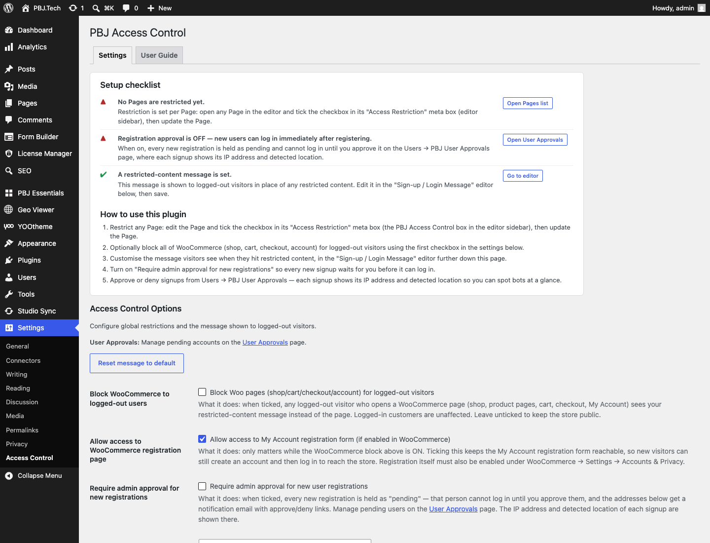Click the admin avatar thumbnail
This screenshot has height=543, width=710.
(702, 8)
